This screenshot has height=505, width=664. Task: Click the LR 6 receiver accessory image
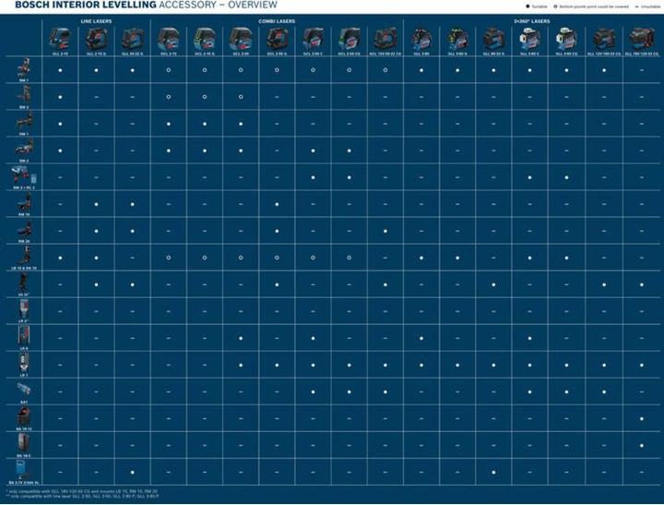[x=24, y=336]
